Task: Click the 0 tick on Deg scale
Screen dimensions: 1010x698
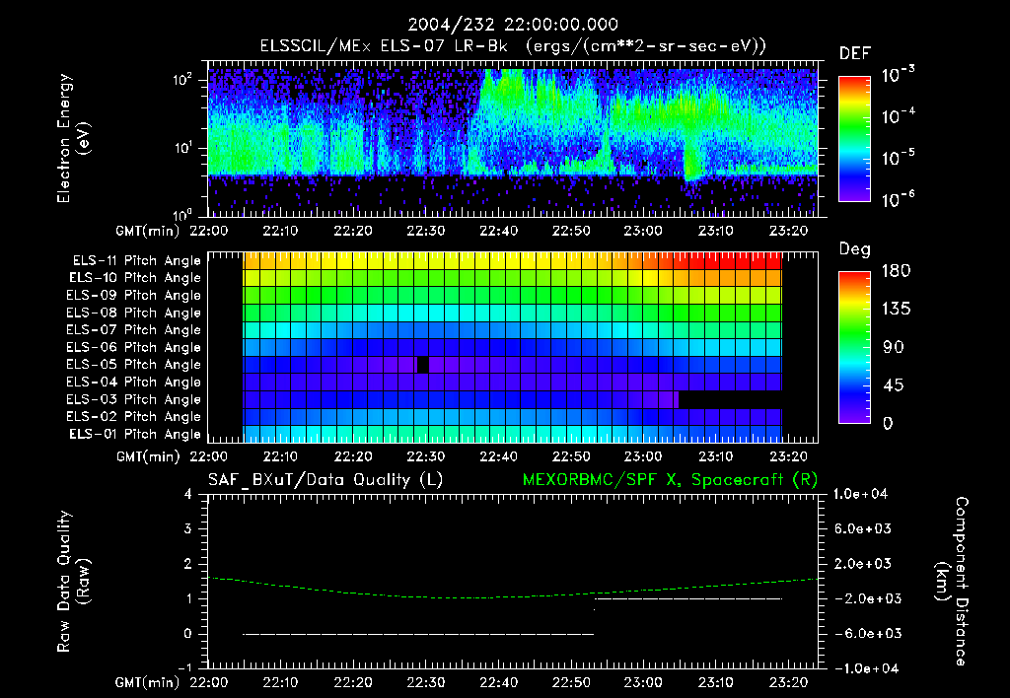Action: [x=889, y=423]
